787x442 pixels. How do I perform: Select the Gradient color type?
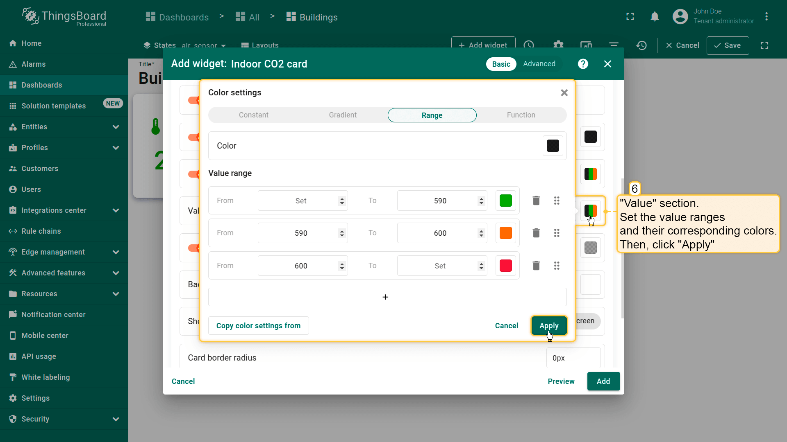tap(343, 115)
